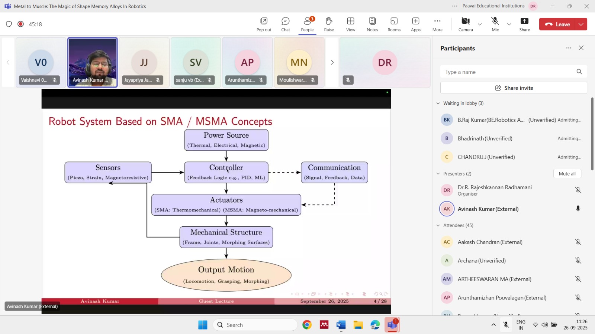Image resolution: width=595 pixels, height=334 pixels.
Task: Collapse the Attendees list
Action: [438, 226]
